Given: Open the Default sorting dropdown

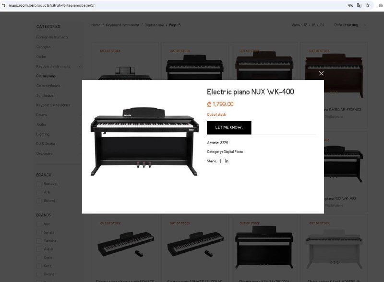Looking at the screenshot, I should [350, 25].
